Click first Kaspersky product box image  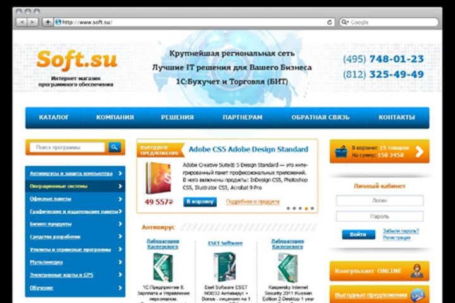(x=162, y=268)
